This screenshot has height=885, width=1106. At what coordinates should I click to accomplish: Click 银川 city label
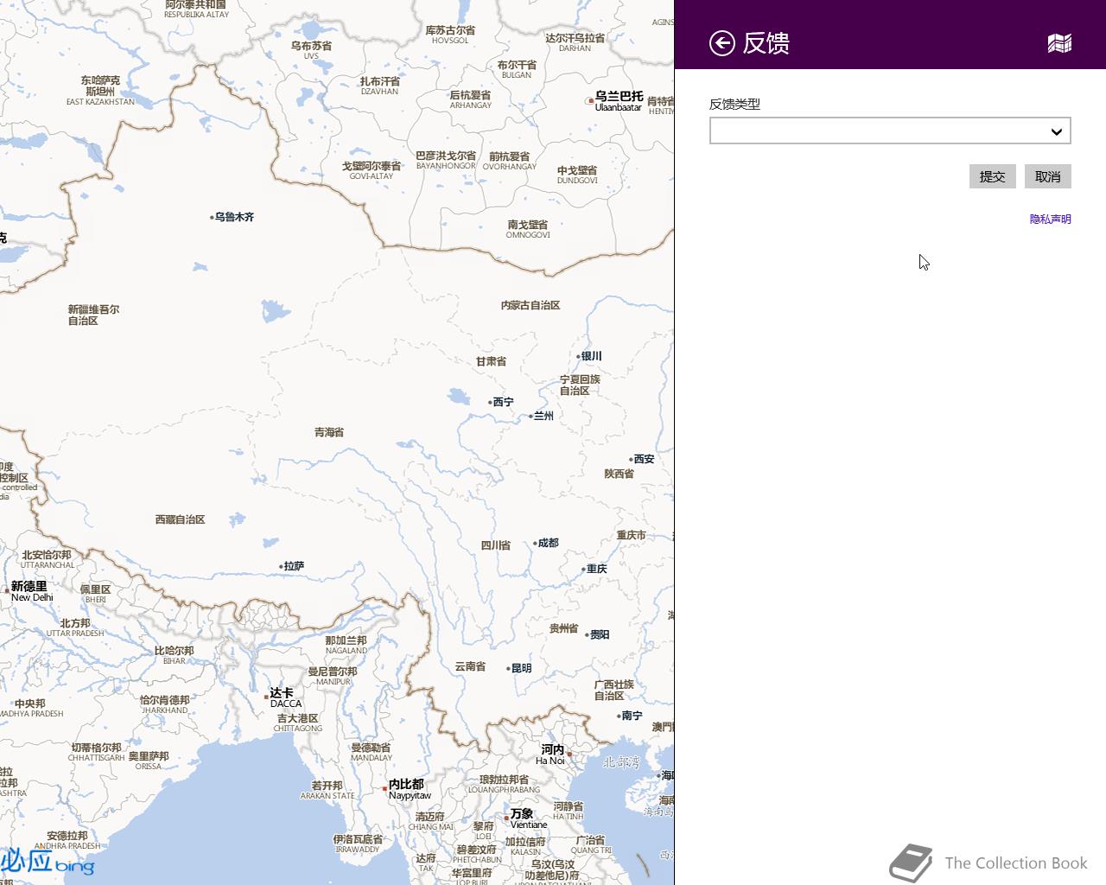click(x=590, y=356)
